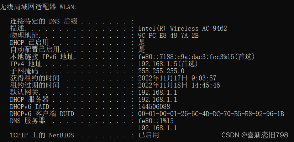Click the second DNS server entry 192.168.1.1
This screenshot has height=142, width=294.
[x=157, y=128]
